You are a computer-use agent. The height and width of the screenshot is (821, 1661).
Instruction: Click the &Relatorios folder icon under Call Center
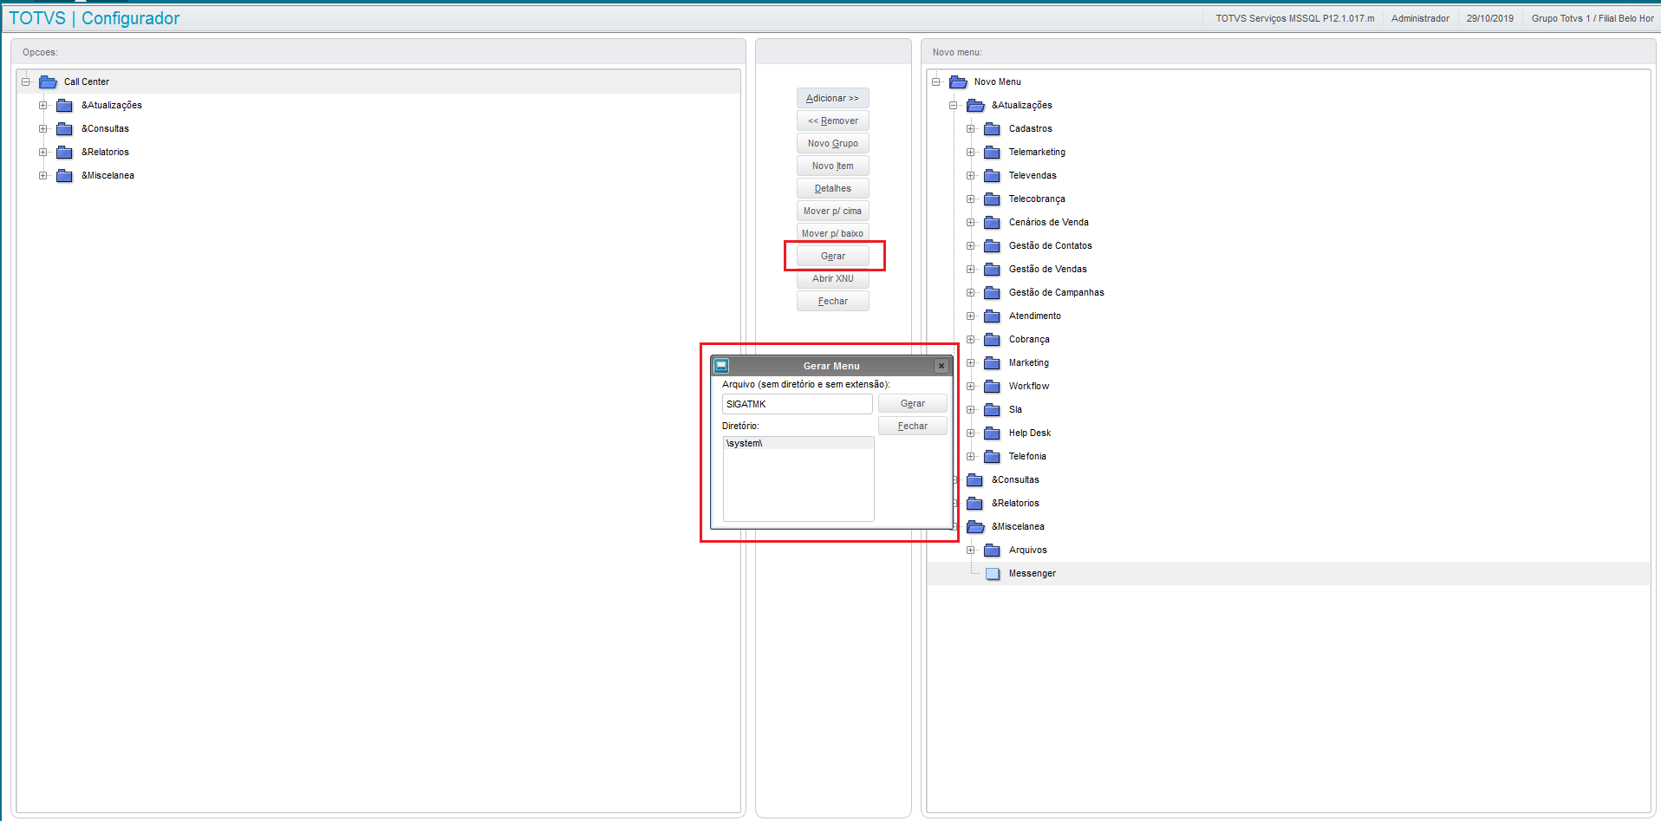coord(64,152)
